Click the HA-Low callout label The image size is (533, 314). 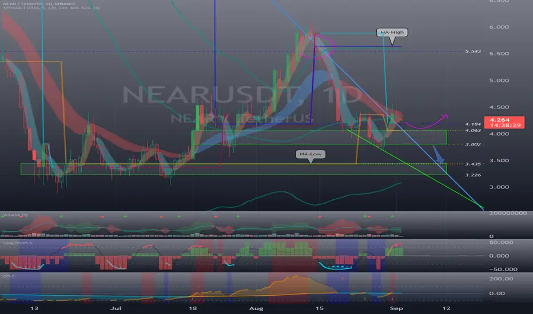tap(311, 154)
